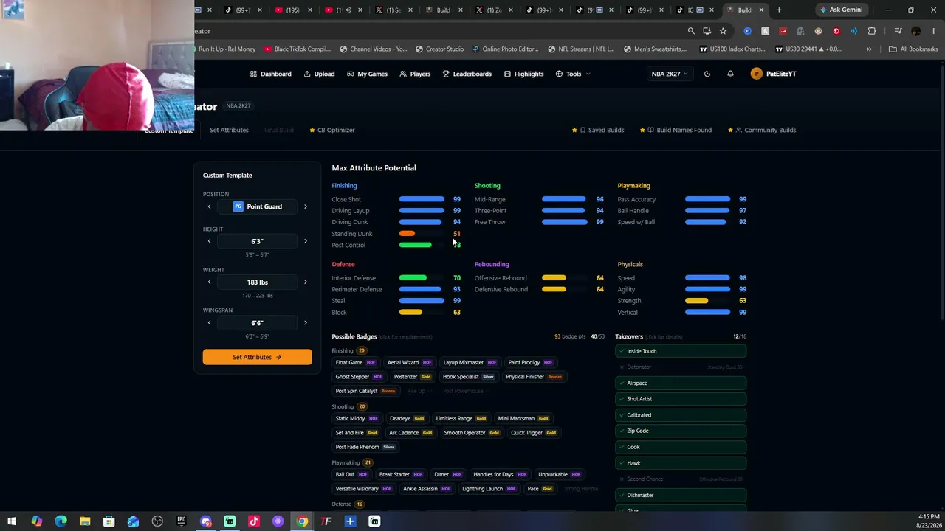This screenshot has width=945, height=531.
Task: Launch Microsoft Edge from the taskbar
Action: coord(61,521)
